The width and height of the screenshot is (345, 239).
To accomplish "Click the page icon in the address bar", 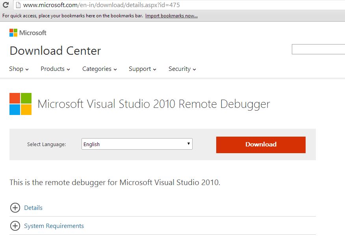I will [x=19, y=5].
